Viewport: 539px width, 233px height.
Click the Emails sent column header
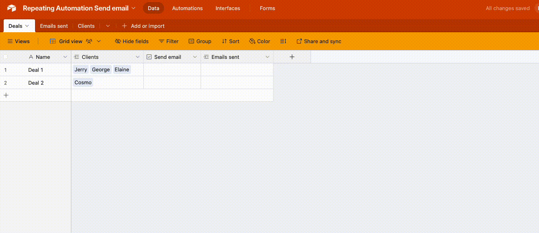pyautogui.click(x=237, y=57)
